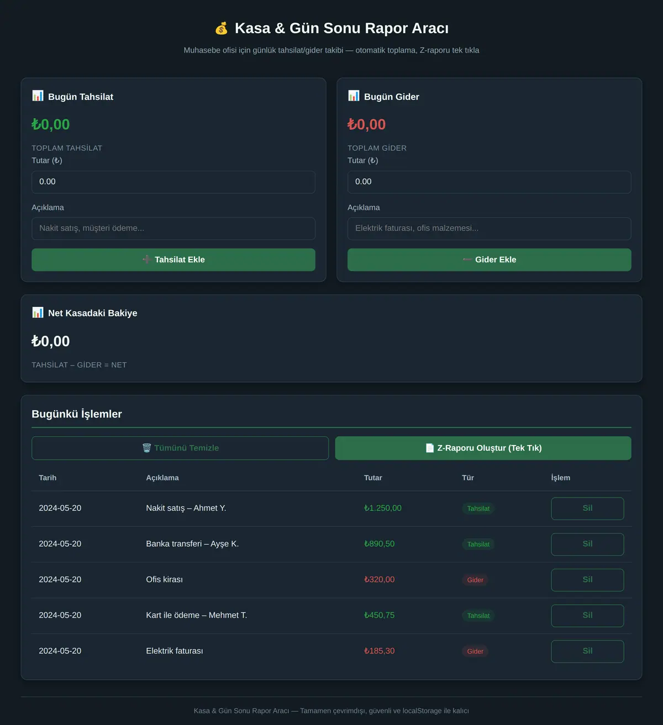Focus the Gider Açıklama description field
Screen dimensions: 663x725
click(x=490, y=229)
